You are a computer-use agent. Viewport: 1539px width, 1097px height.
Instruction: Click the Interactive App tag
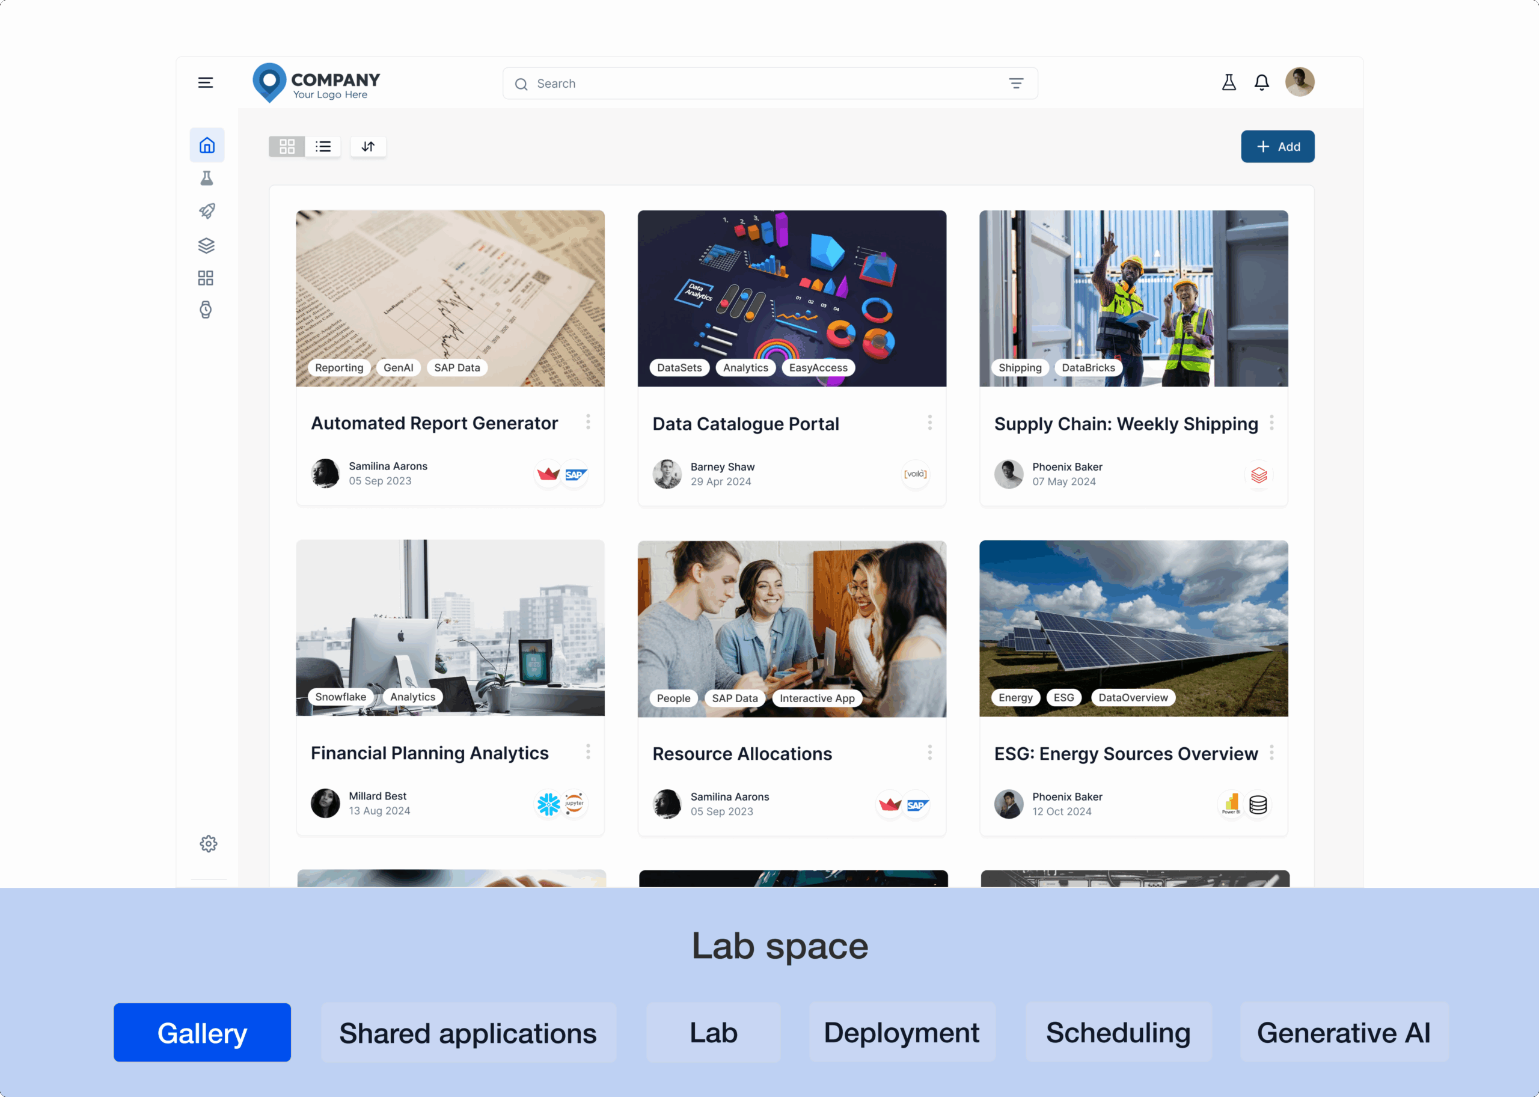817,698
